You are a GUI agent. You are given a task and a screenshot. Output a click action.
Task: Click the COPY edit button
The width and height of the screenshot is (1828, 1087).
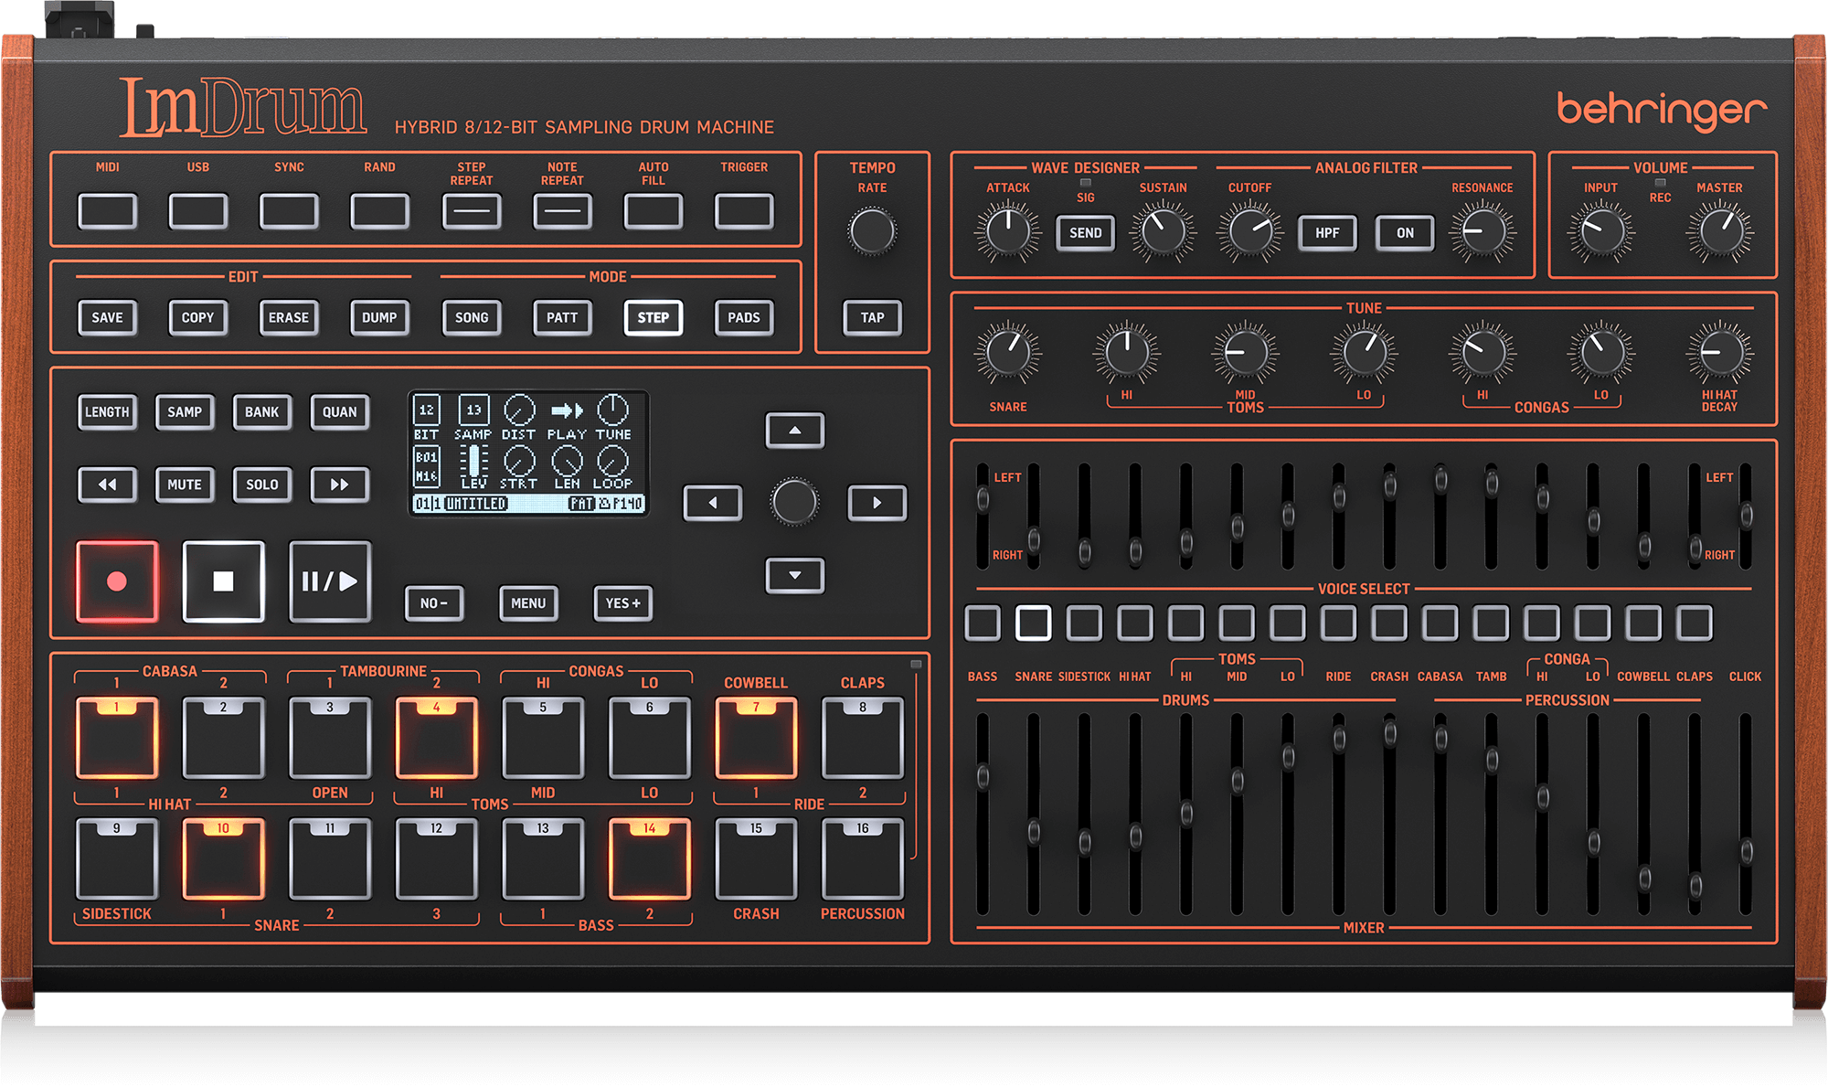[x=197, y=317]
